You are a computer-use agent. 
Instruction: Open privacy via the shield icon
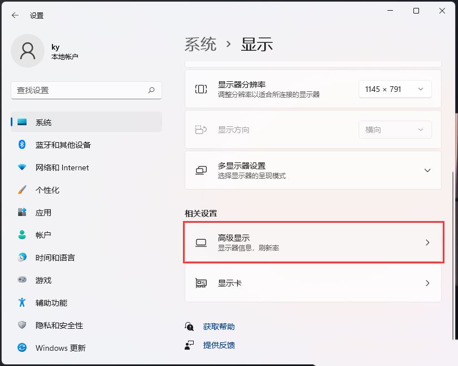click(x=21, y=325)
